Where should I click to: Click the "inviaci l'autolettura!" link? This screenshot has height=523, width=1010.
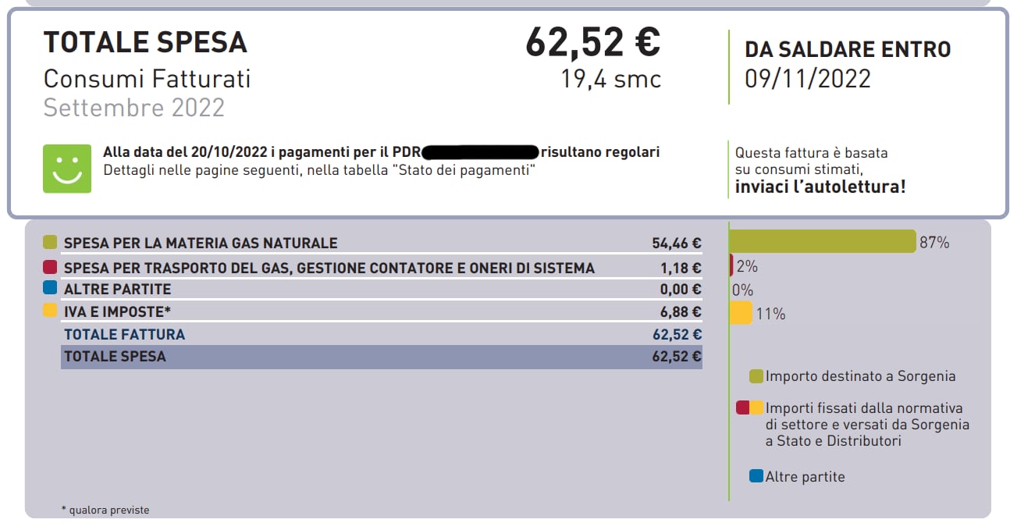[x=820, y=187]
